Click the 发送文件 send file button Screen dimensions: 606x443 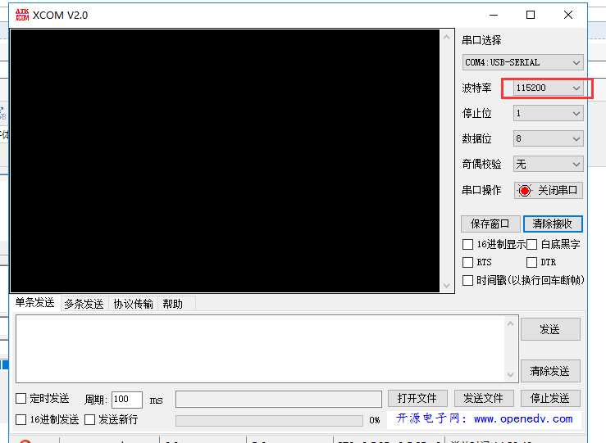pos(484,398)
